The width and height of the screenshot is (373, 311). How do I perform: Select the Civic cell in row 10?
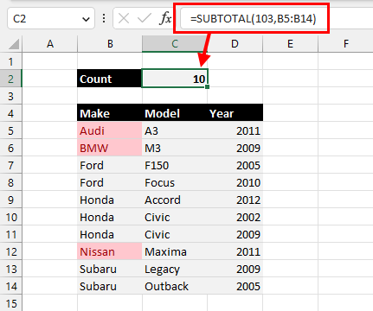click(x=175, y=217)
